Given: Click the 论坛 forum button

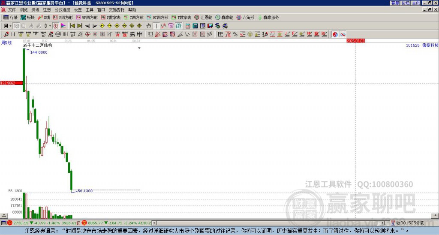Looking at the screenshot, I should pyautogui.click(x=405, y=3).
